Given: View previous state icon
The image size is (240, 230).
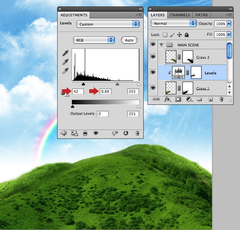Looking at the screenshot, I should pos(115,133).
